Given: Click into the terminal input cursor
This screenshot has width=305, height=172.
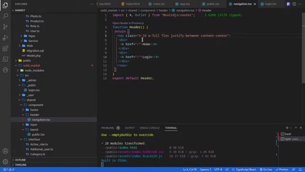Looking at the screenshot, I should 102,164.
